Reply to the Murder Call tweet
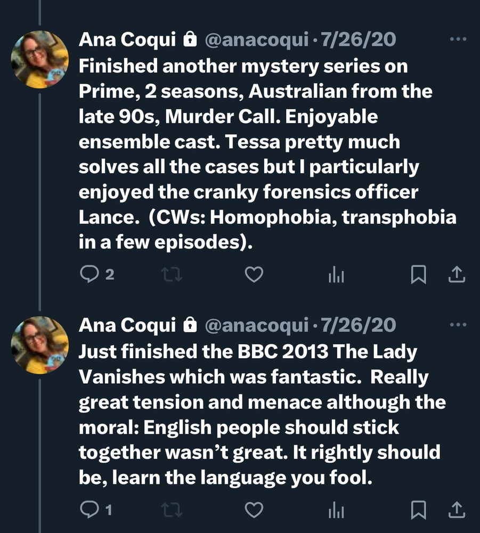The image size is (480, 533). coord(87,274)
